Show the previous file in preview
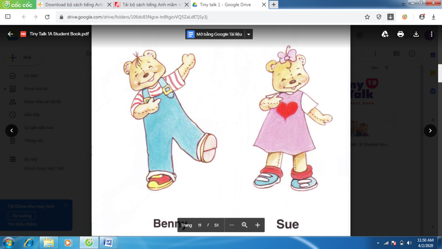The image size is (442, 249). pyautogui.click(x=12, y=131)
